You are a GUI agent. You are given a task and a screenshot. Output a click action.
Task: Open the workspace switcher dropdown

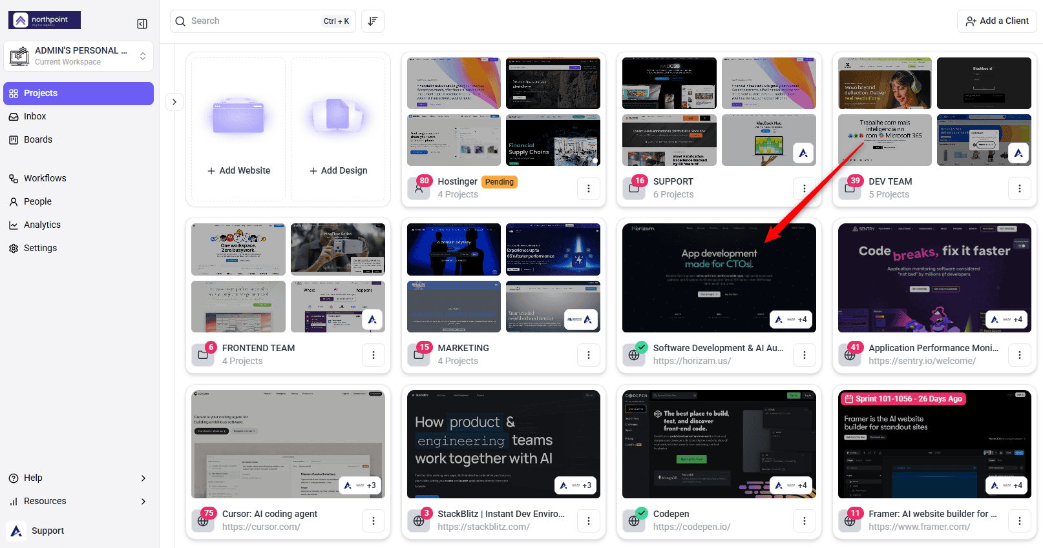click(x=78, y=56)
